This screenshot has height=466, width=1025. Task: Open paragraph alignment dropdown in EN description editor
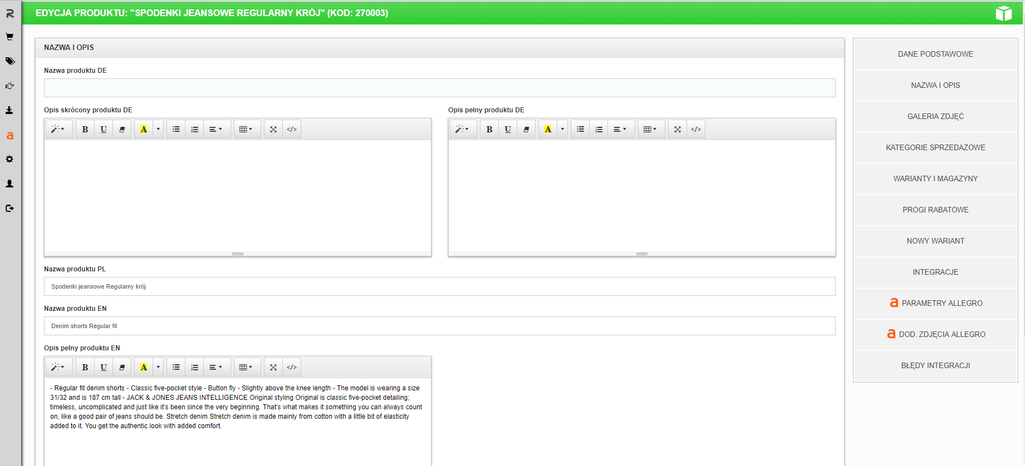(x=215, y=367)
